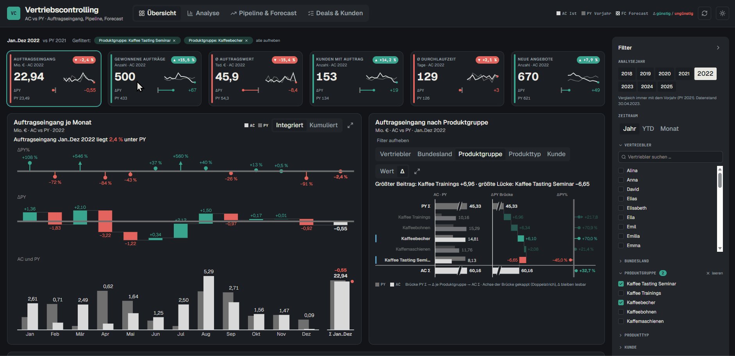Open the Analyse tab
Screen dimensions: 735x356
click(203, 13)
